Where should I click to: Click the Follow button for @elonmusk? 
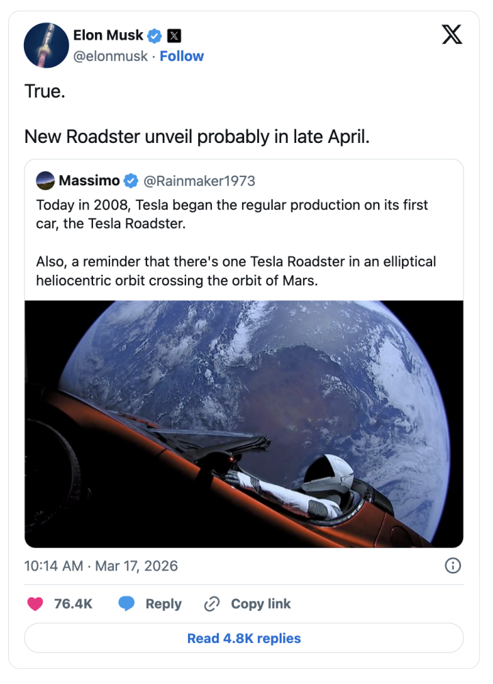click(181, 56)
